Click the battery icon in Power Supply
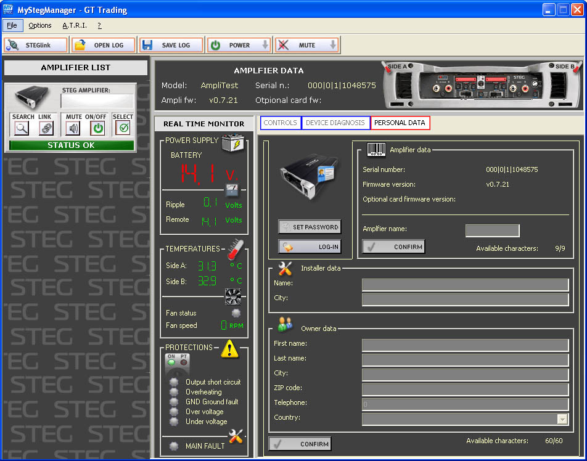 232,143
